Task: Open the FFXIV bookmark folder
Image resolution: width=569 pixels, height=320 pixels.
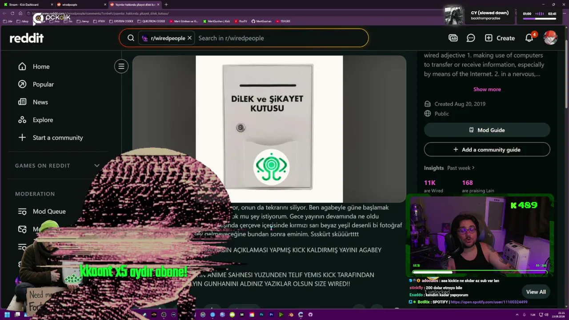Action: pos(99,21)
